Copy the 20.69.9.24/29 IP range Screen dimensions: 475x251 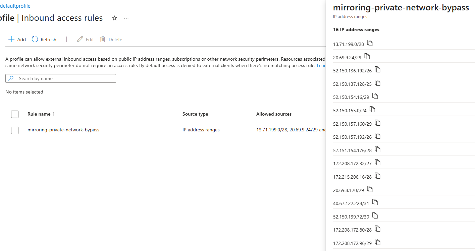pyautogui.click(x=367, y=56)
